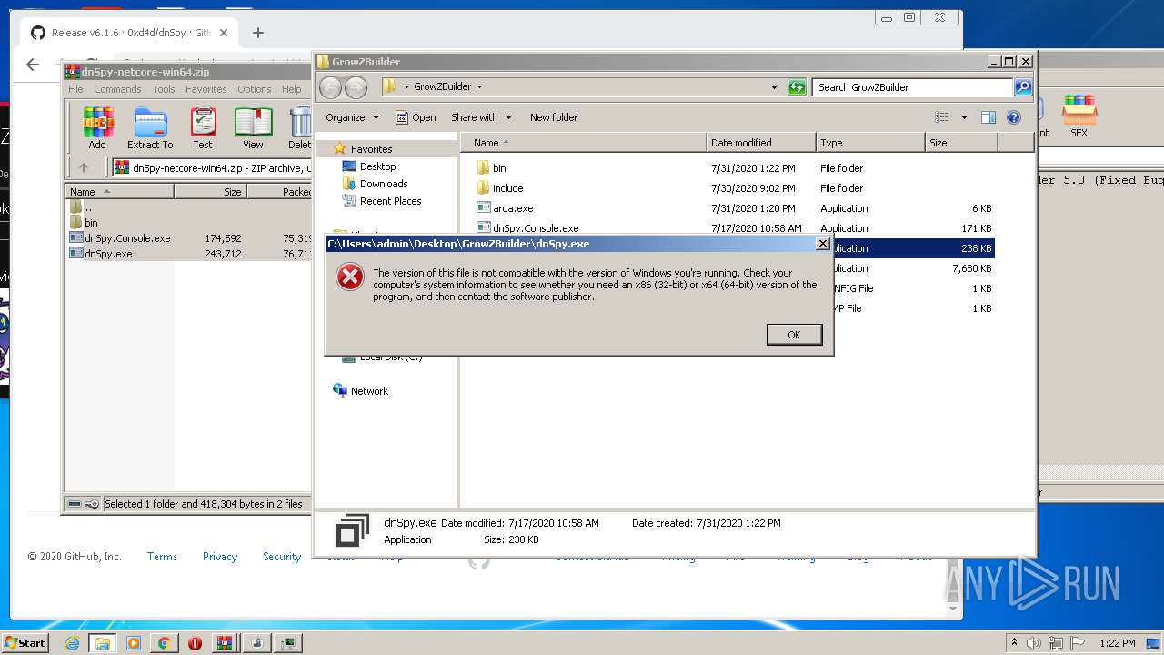The height and width of the screenshot is (655, 1164).
Task: Go up one level in WinRAR
Action: coord(84,167)
